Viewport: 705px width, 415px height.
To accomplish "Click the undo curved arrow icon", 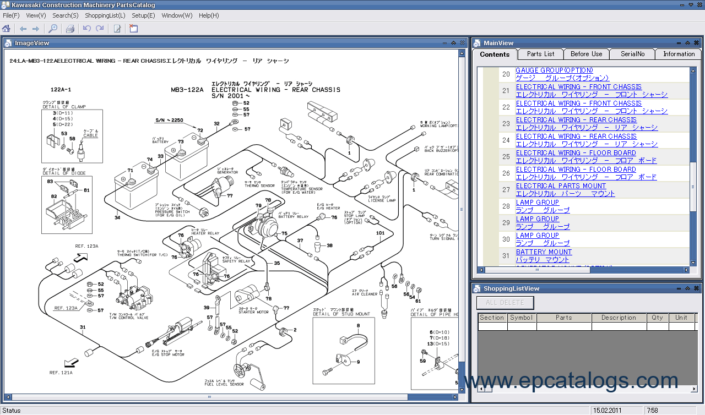I will pyautogui.click(x=87, y=29).
